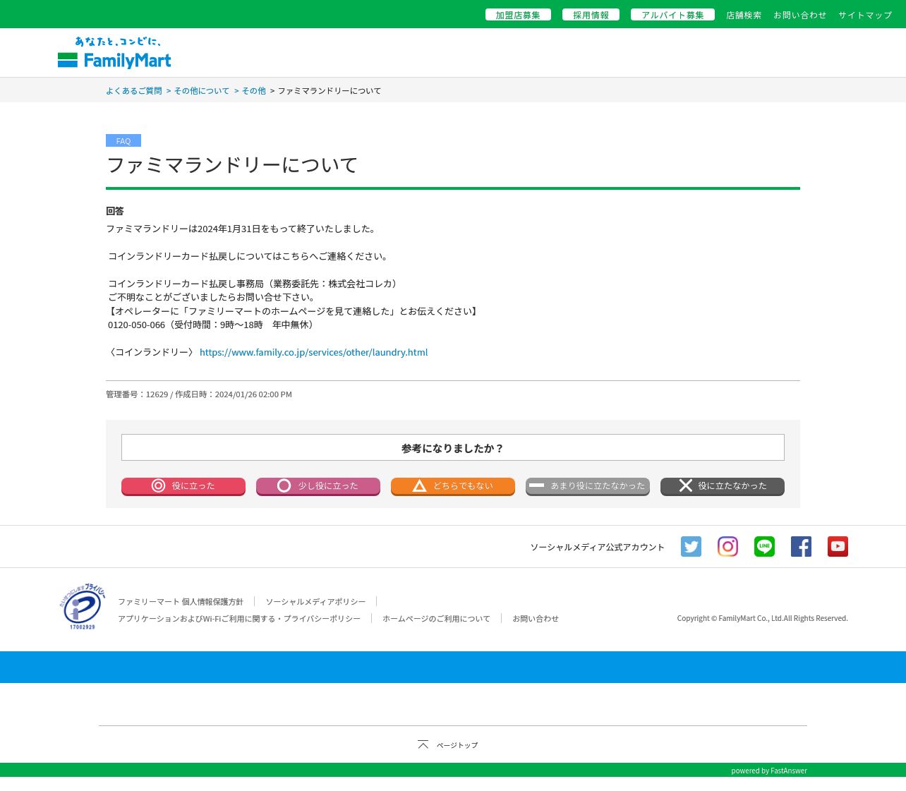The width and height of the screenshot is (906, 791).
Task: Open the YouTube official account icon
Action: (x=838, y=546)
